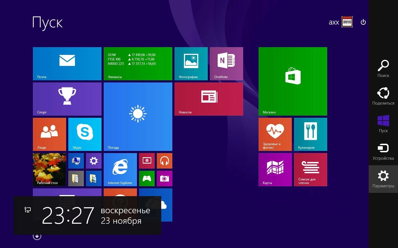The width and height of the screenshot is (398, 248).
Task: Click the NIKKEI 225 index row
Action: pyautogui.click(x=132, y=64)
